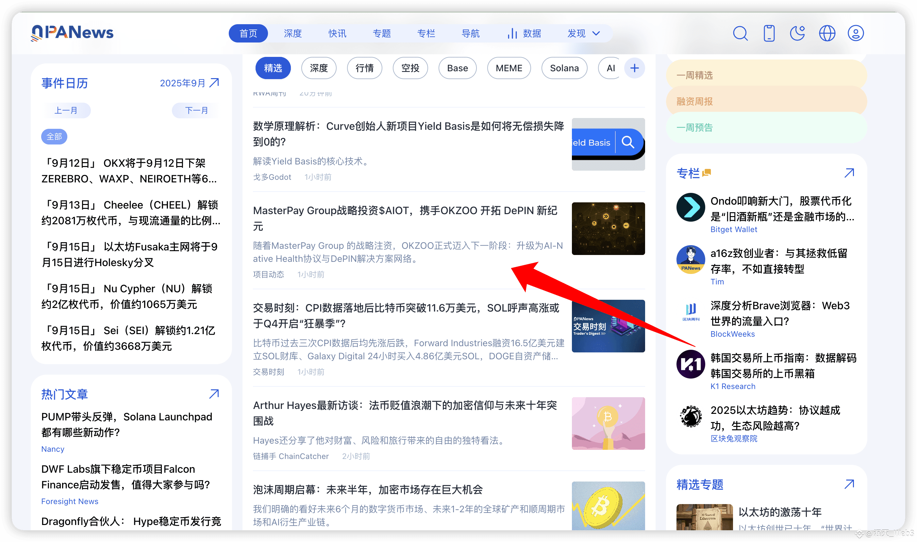Open the Arthur Hayes article thumbnail
917x542 pixels.
(608, 424)
